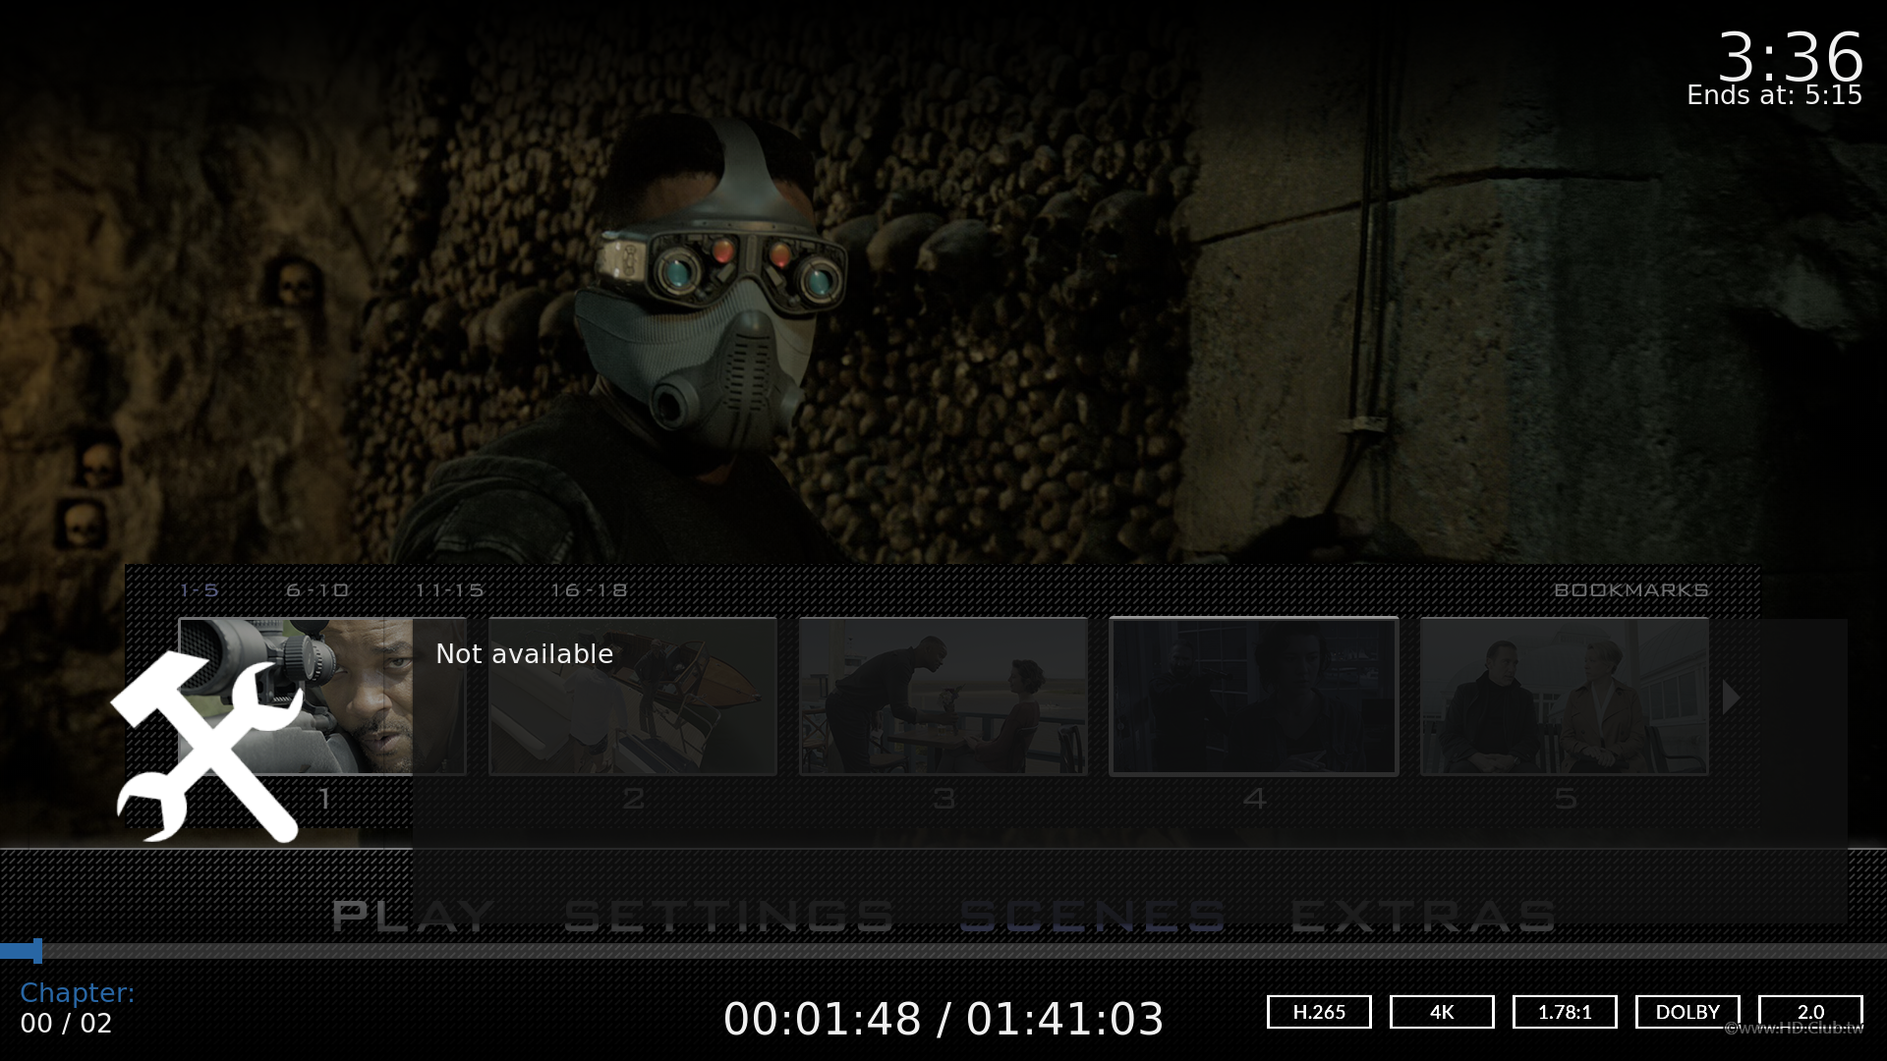Open scene thumbnail 3
This screenshot has width=1887, height=1061.
coord(943,696)
